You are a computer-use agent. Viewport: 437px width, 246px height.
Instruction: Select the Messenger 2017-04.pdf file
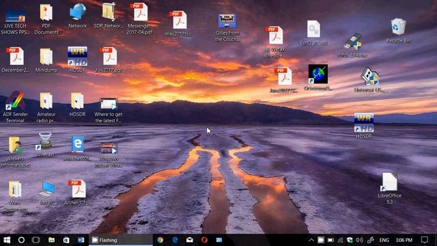(x=139, y=18)
